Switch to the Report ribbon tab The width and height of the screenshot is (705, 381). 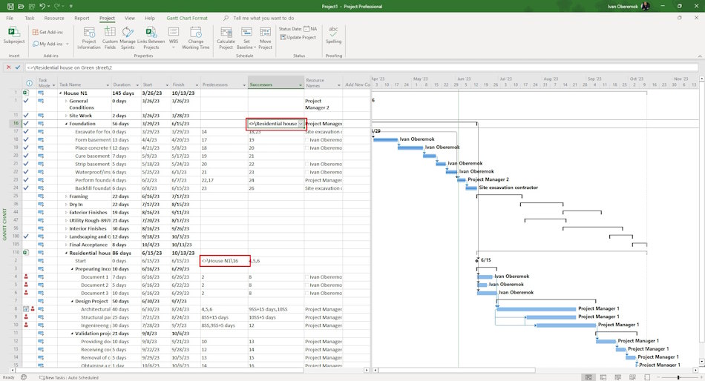82,18
